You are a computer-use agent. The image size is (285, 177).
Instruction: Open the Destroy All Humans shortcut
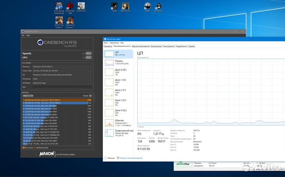70,22
